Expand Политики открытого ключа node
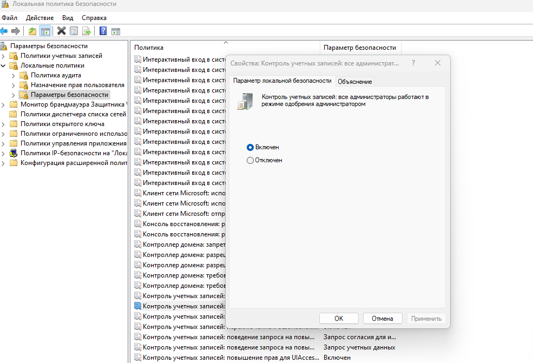This screenshot has width=533, height=363. 3,124
